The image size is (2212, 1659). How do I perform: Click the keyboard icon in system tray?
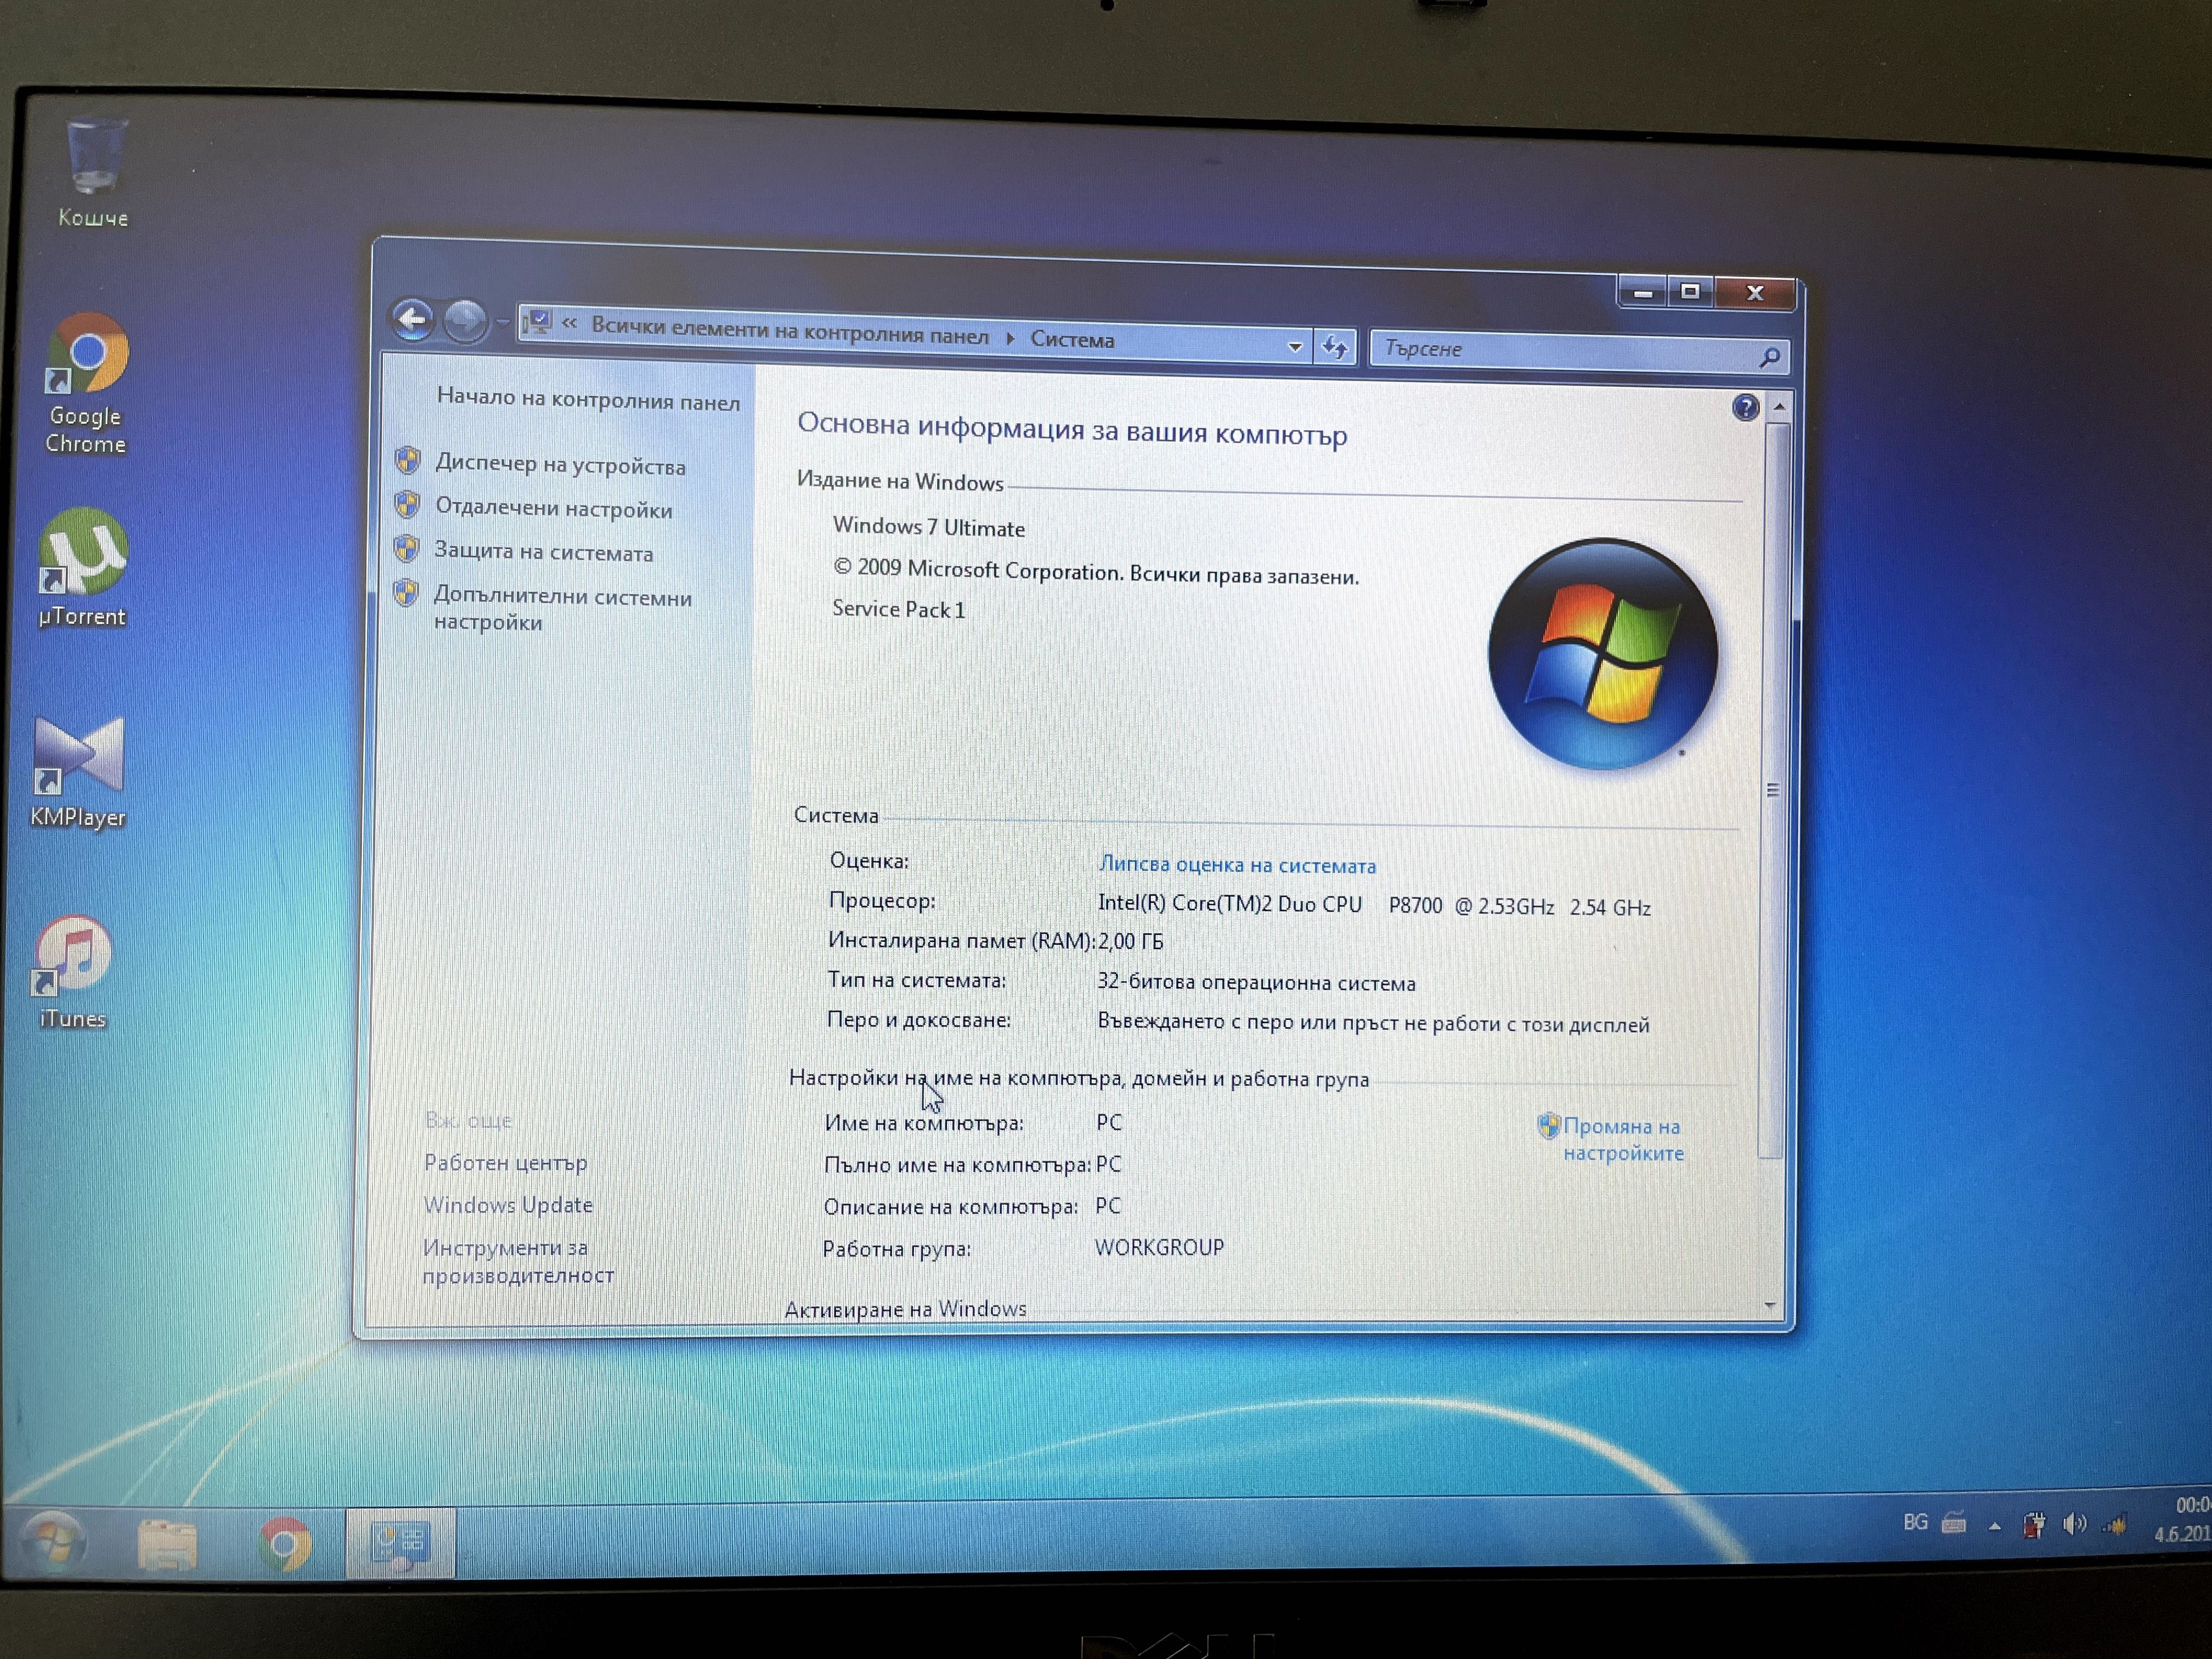[1953, 1523]
